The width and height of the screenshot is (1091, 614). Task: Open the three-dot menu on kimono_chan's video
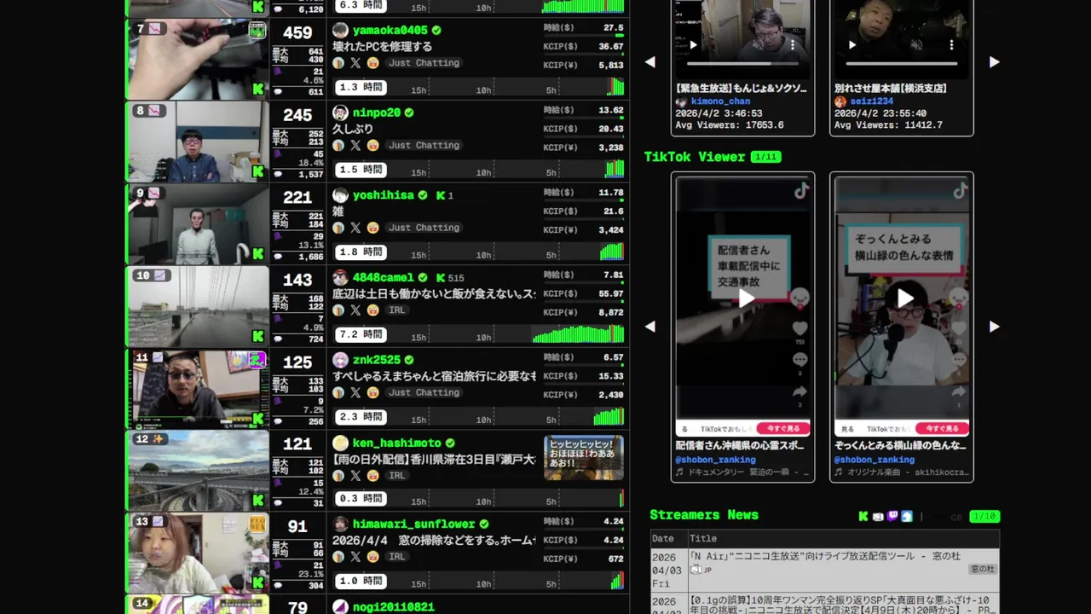click(793, 45)
